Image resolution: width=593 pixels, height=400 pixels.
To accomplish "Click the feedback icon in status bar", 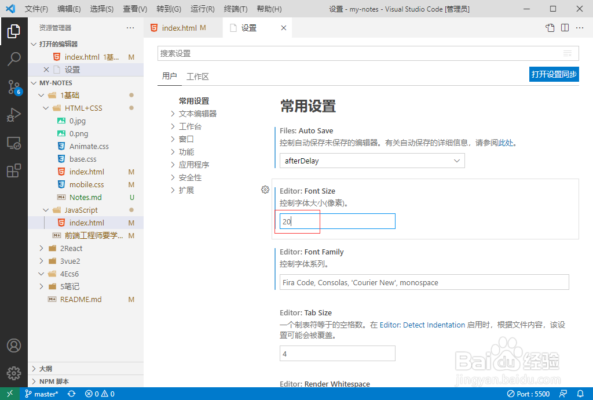I will [563, 394].
